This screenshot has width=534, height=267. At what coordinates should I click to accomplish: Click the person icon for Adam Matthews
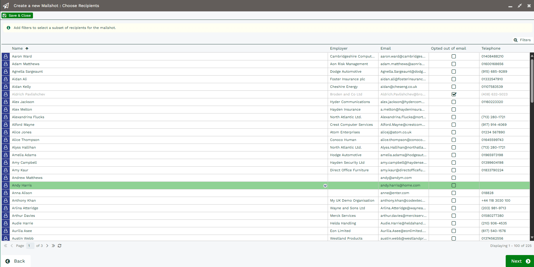coord(6,64)
